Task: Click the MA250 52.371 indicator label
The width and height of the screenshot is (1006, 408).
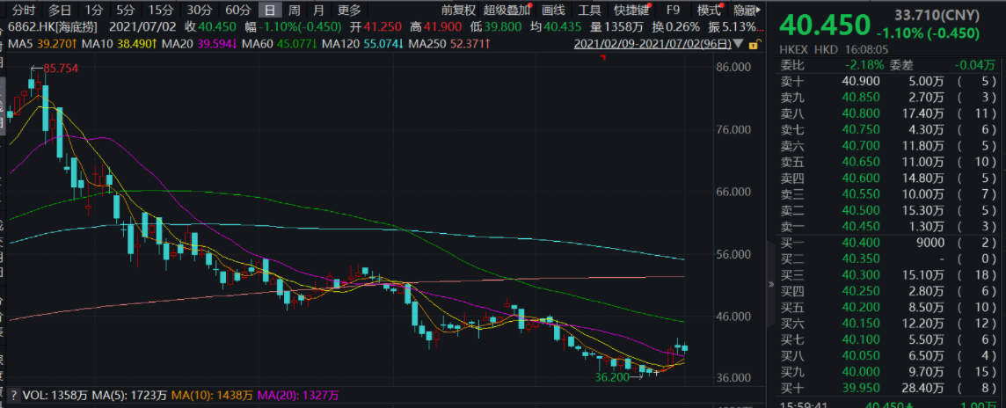Action: coord(450,44)
